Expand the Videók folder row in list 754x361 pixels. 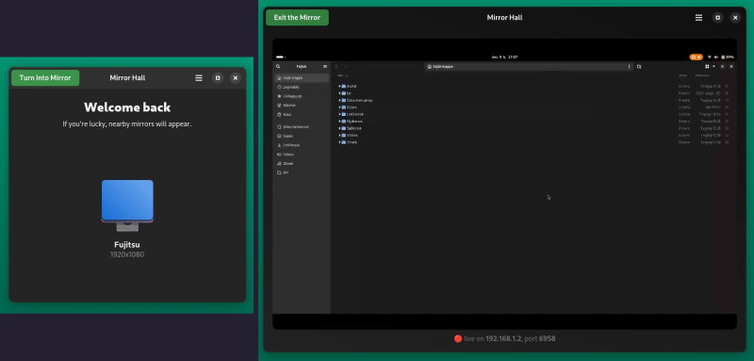point(339,135)
